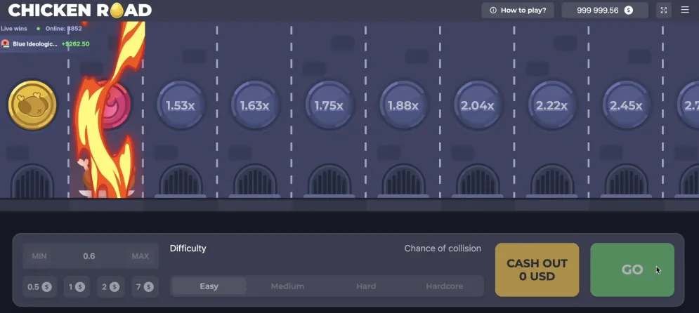Viewport: 699px width, 313px height.
Task: Set bet to MIN
Action: [39, 256]
